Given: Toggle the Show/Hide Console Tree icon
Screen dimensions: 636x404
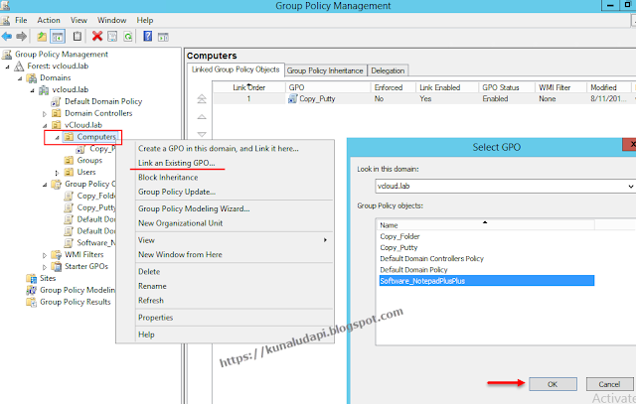Looking at the screenshot, I should 58,37.
